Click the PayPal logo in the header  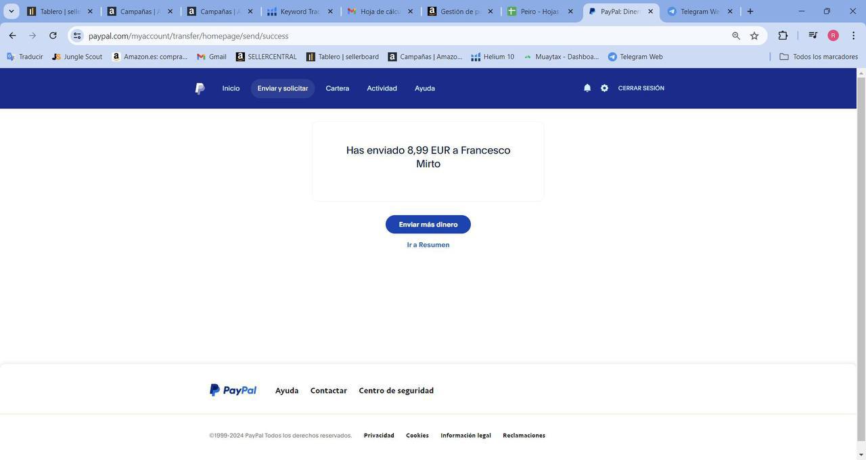[x=200, y=89]
